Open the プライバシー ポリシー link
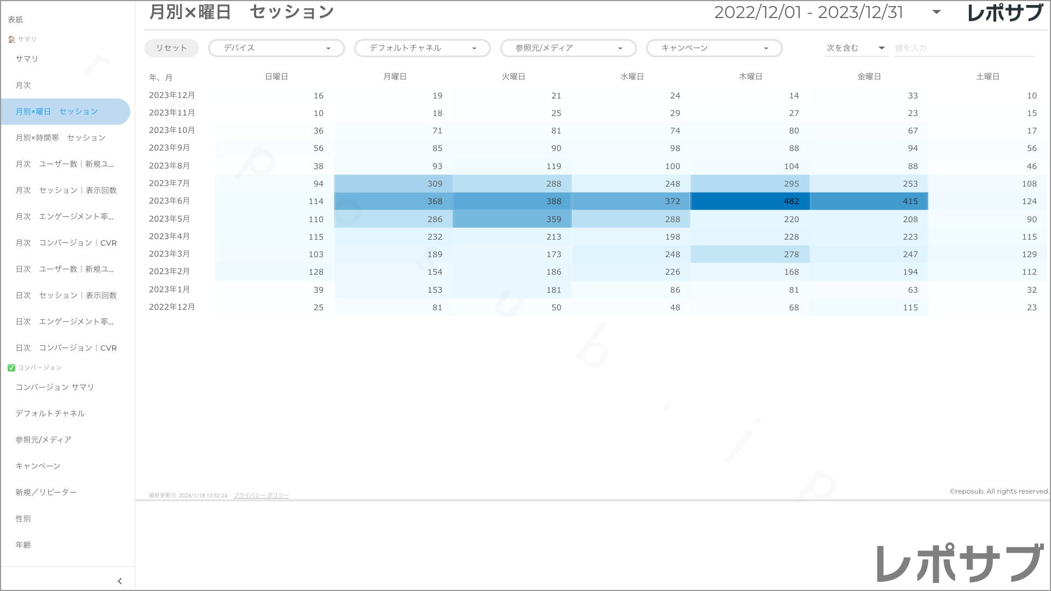Screen dimensions: 1051x591 point(261,495)
